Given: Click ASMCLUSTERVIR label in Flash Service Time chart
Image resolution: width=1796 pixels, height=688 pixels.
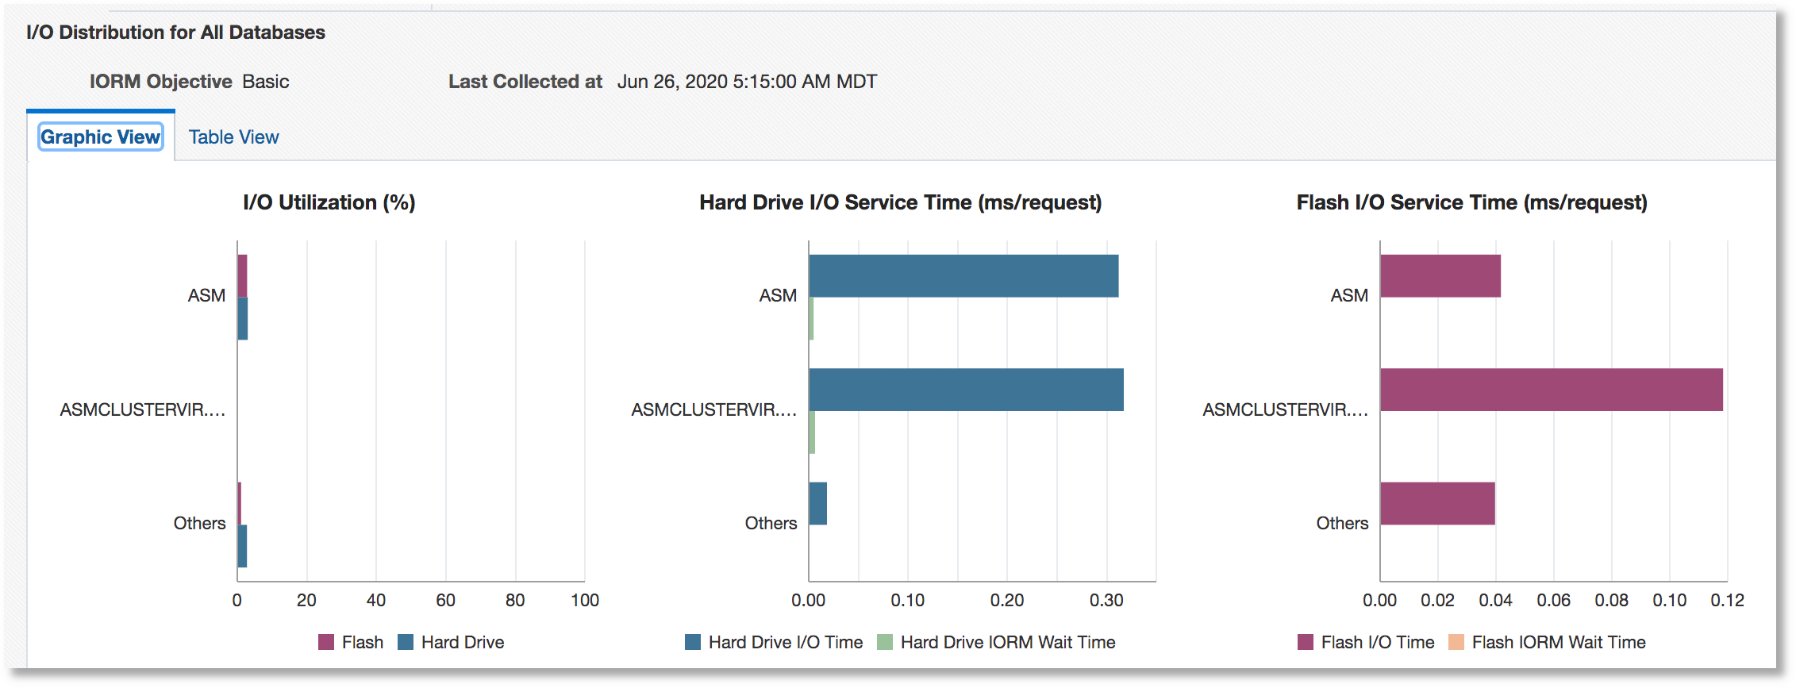Looking at the screenshot, I should [x=1286, y=409].
